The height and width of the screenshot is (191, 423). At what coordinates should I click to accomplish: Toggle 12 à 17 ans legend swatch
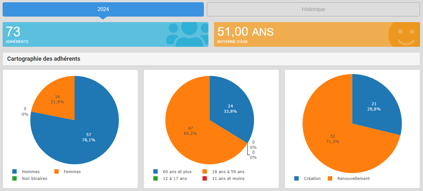(x=155, y=178)
